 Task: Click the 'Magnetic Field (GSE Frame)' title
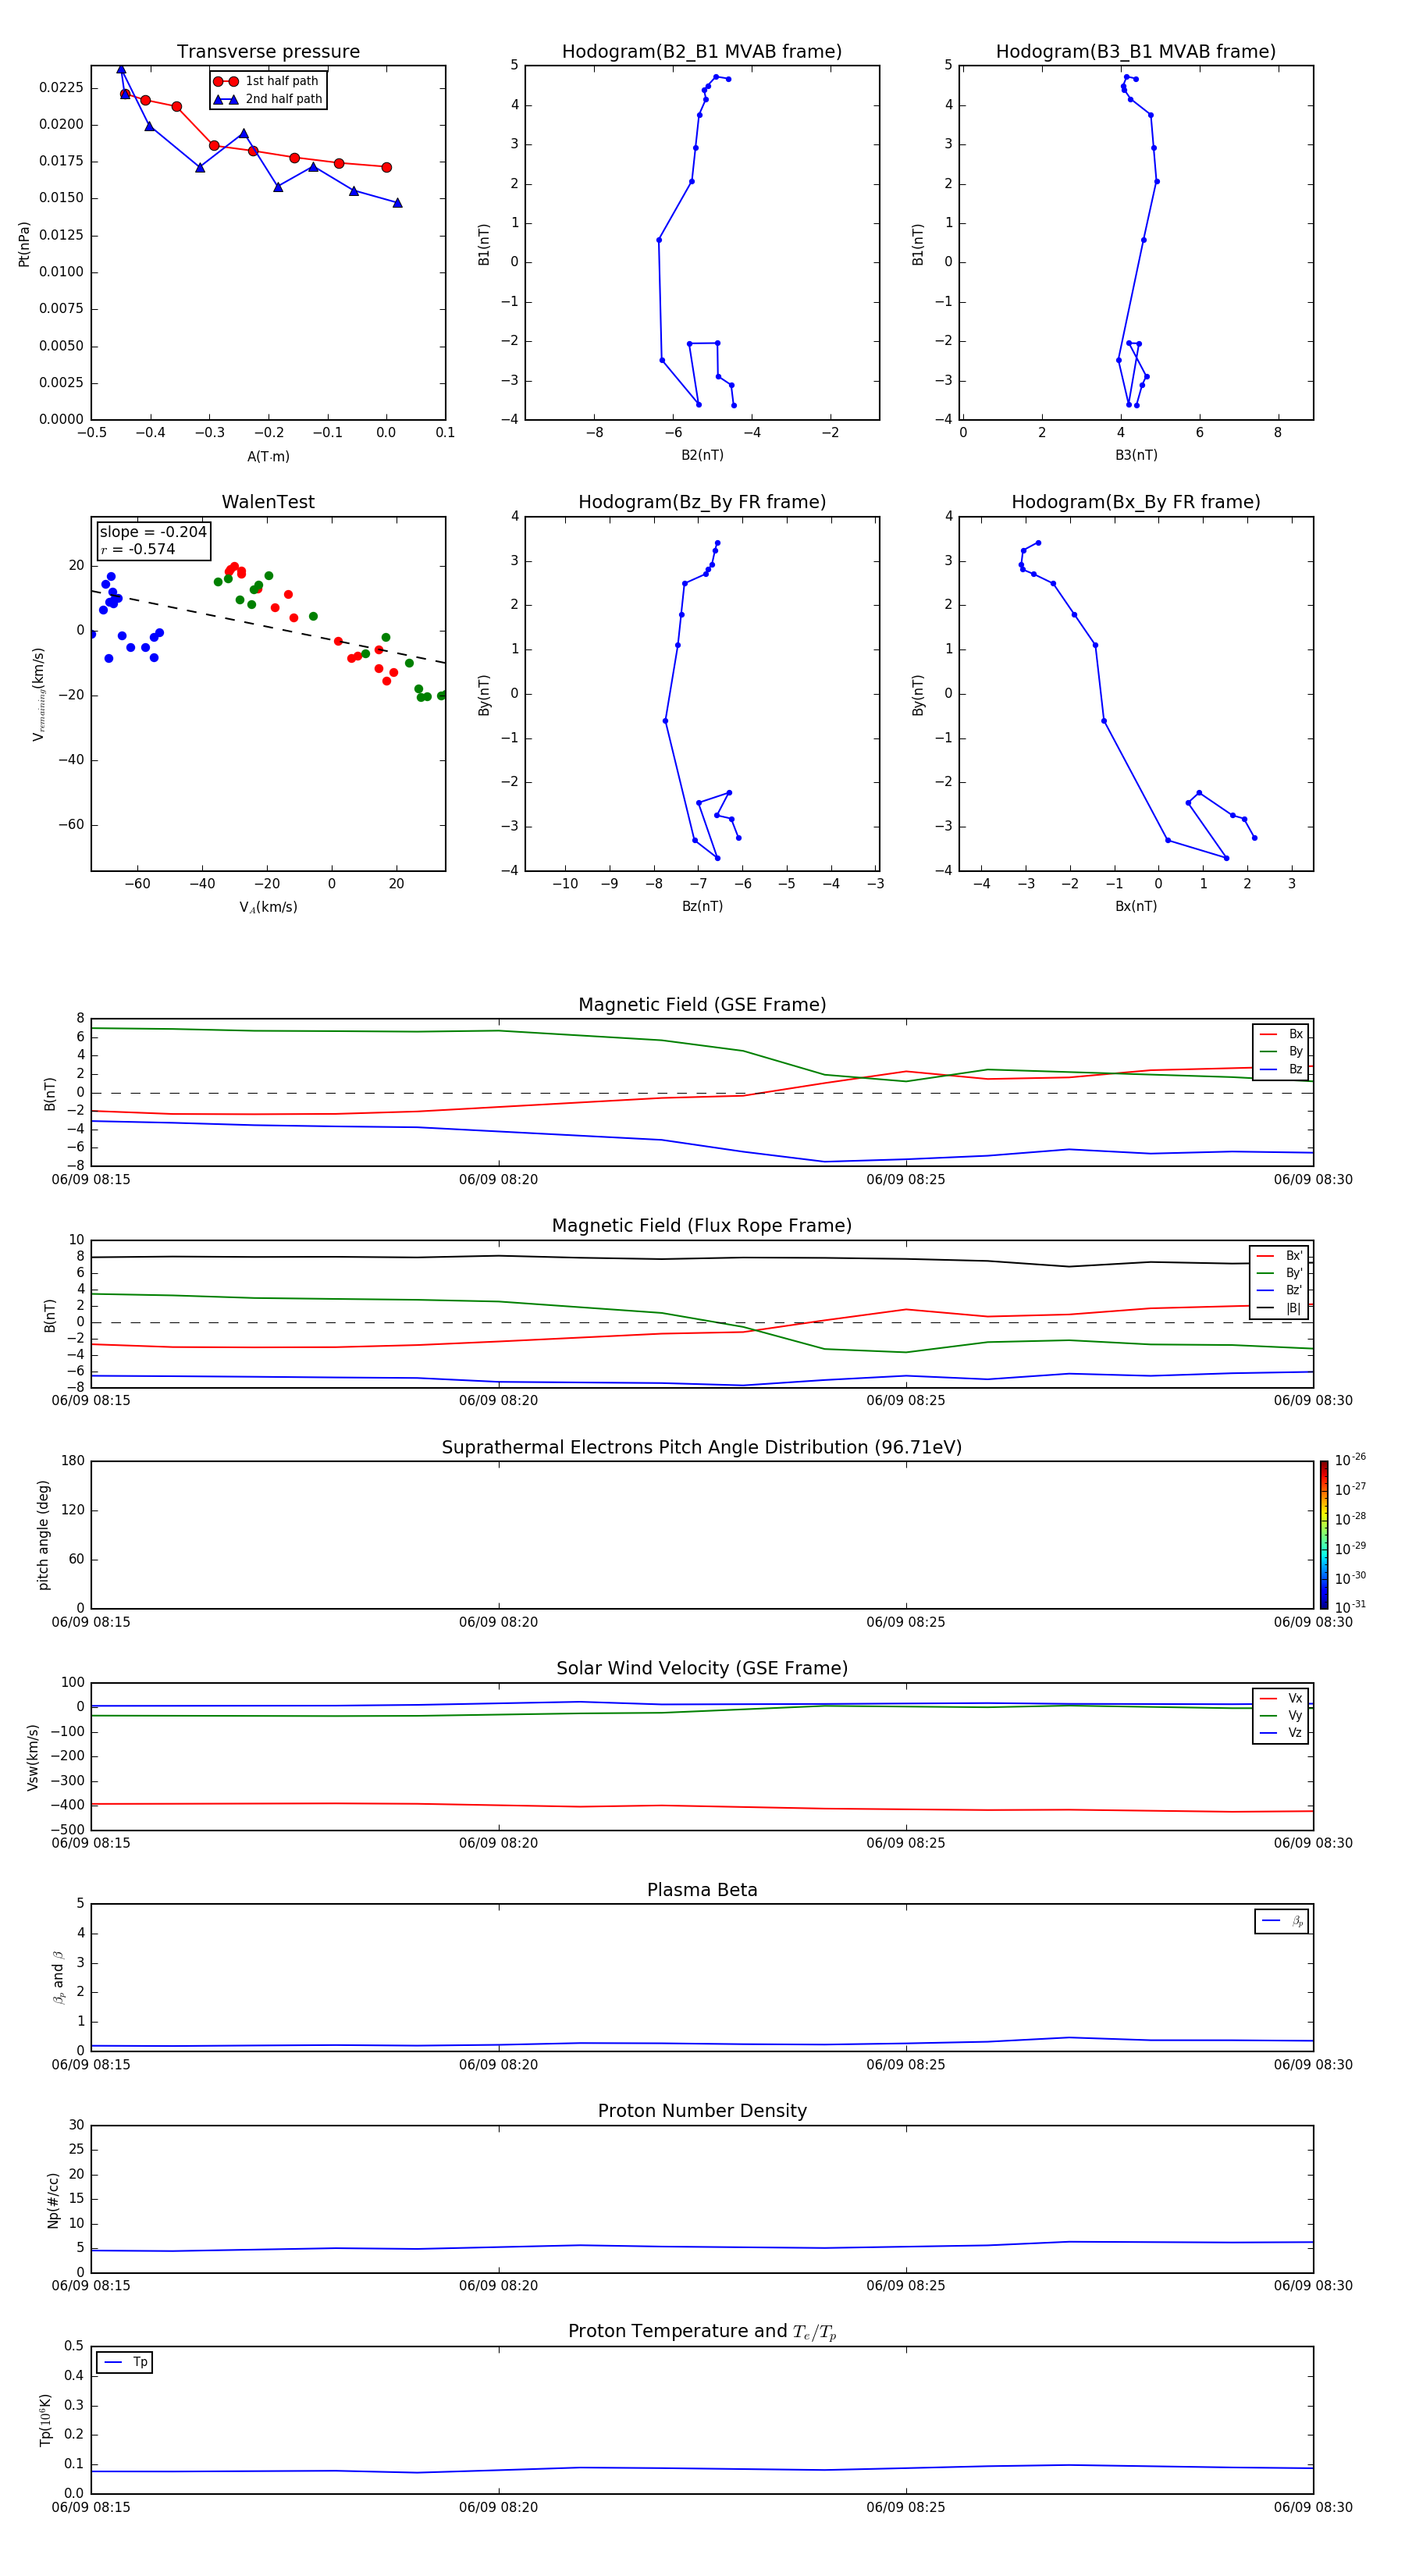702,1005
